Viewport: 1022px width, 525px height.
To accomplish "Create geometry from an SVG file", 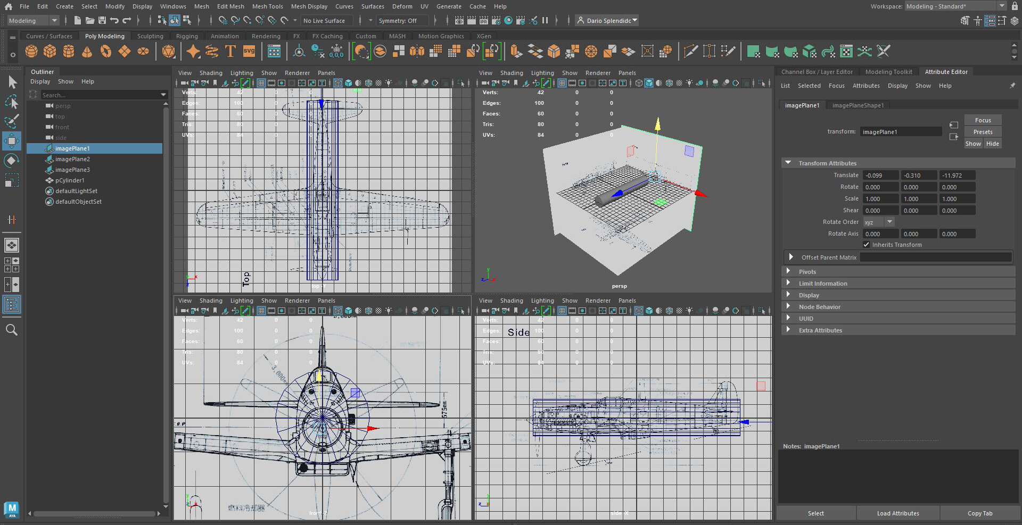I will 249,51.
